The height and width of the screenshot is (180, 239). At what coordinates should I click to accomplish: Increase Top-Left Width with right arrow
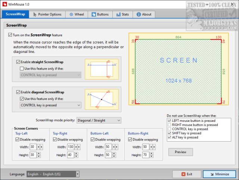pos(41,147)
